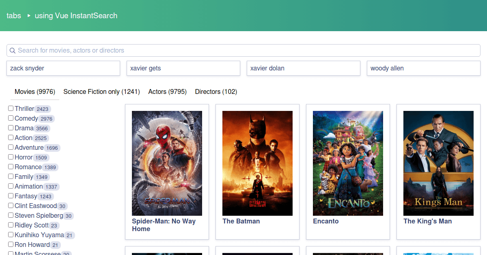Enable the Action genre filter

(x=10, y=138)
